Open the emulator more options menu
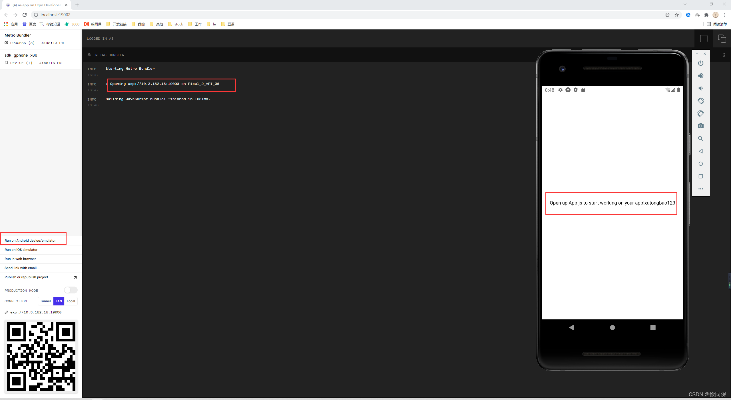The width and height of the screenshot is (731, 400). pyautogui.click(x=701, y=189)
